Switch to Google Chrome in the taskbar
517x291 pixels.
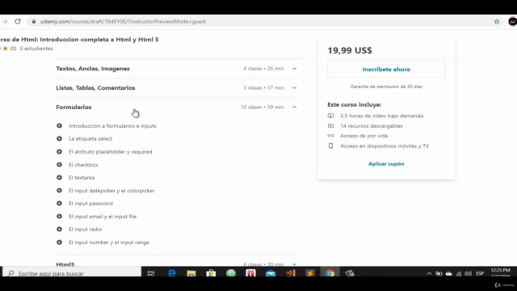(x=330, y=273)
